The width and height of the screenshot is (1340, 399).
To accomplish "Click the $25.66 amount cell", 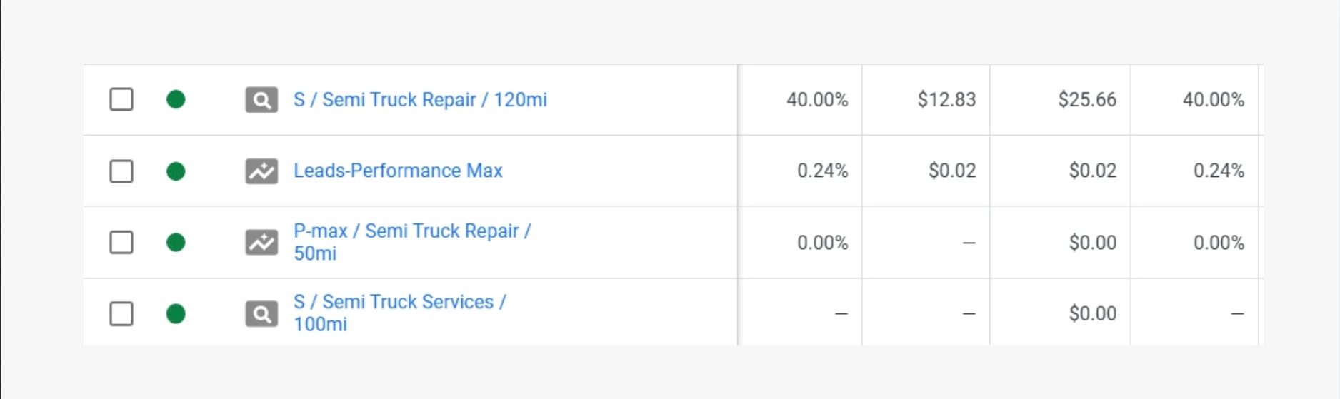I will pyautogui.click(x=1087, y=100).
